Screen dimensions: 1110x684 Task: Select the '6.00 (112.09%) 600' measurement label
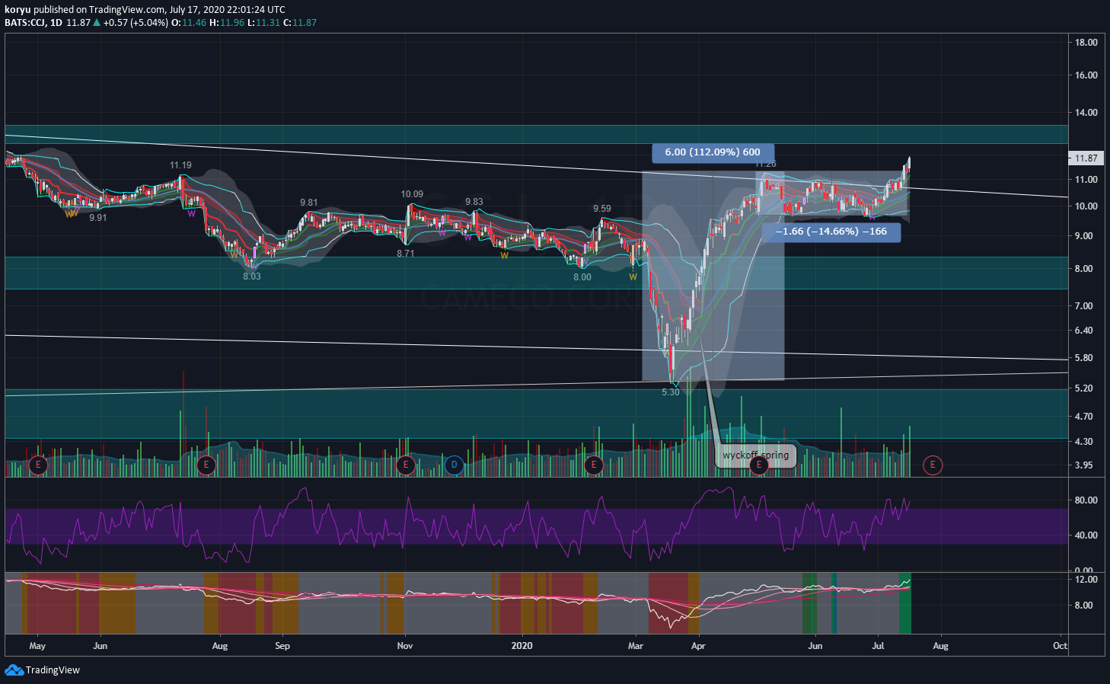tap(713, 152)
